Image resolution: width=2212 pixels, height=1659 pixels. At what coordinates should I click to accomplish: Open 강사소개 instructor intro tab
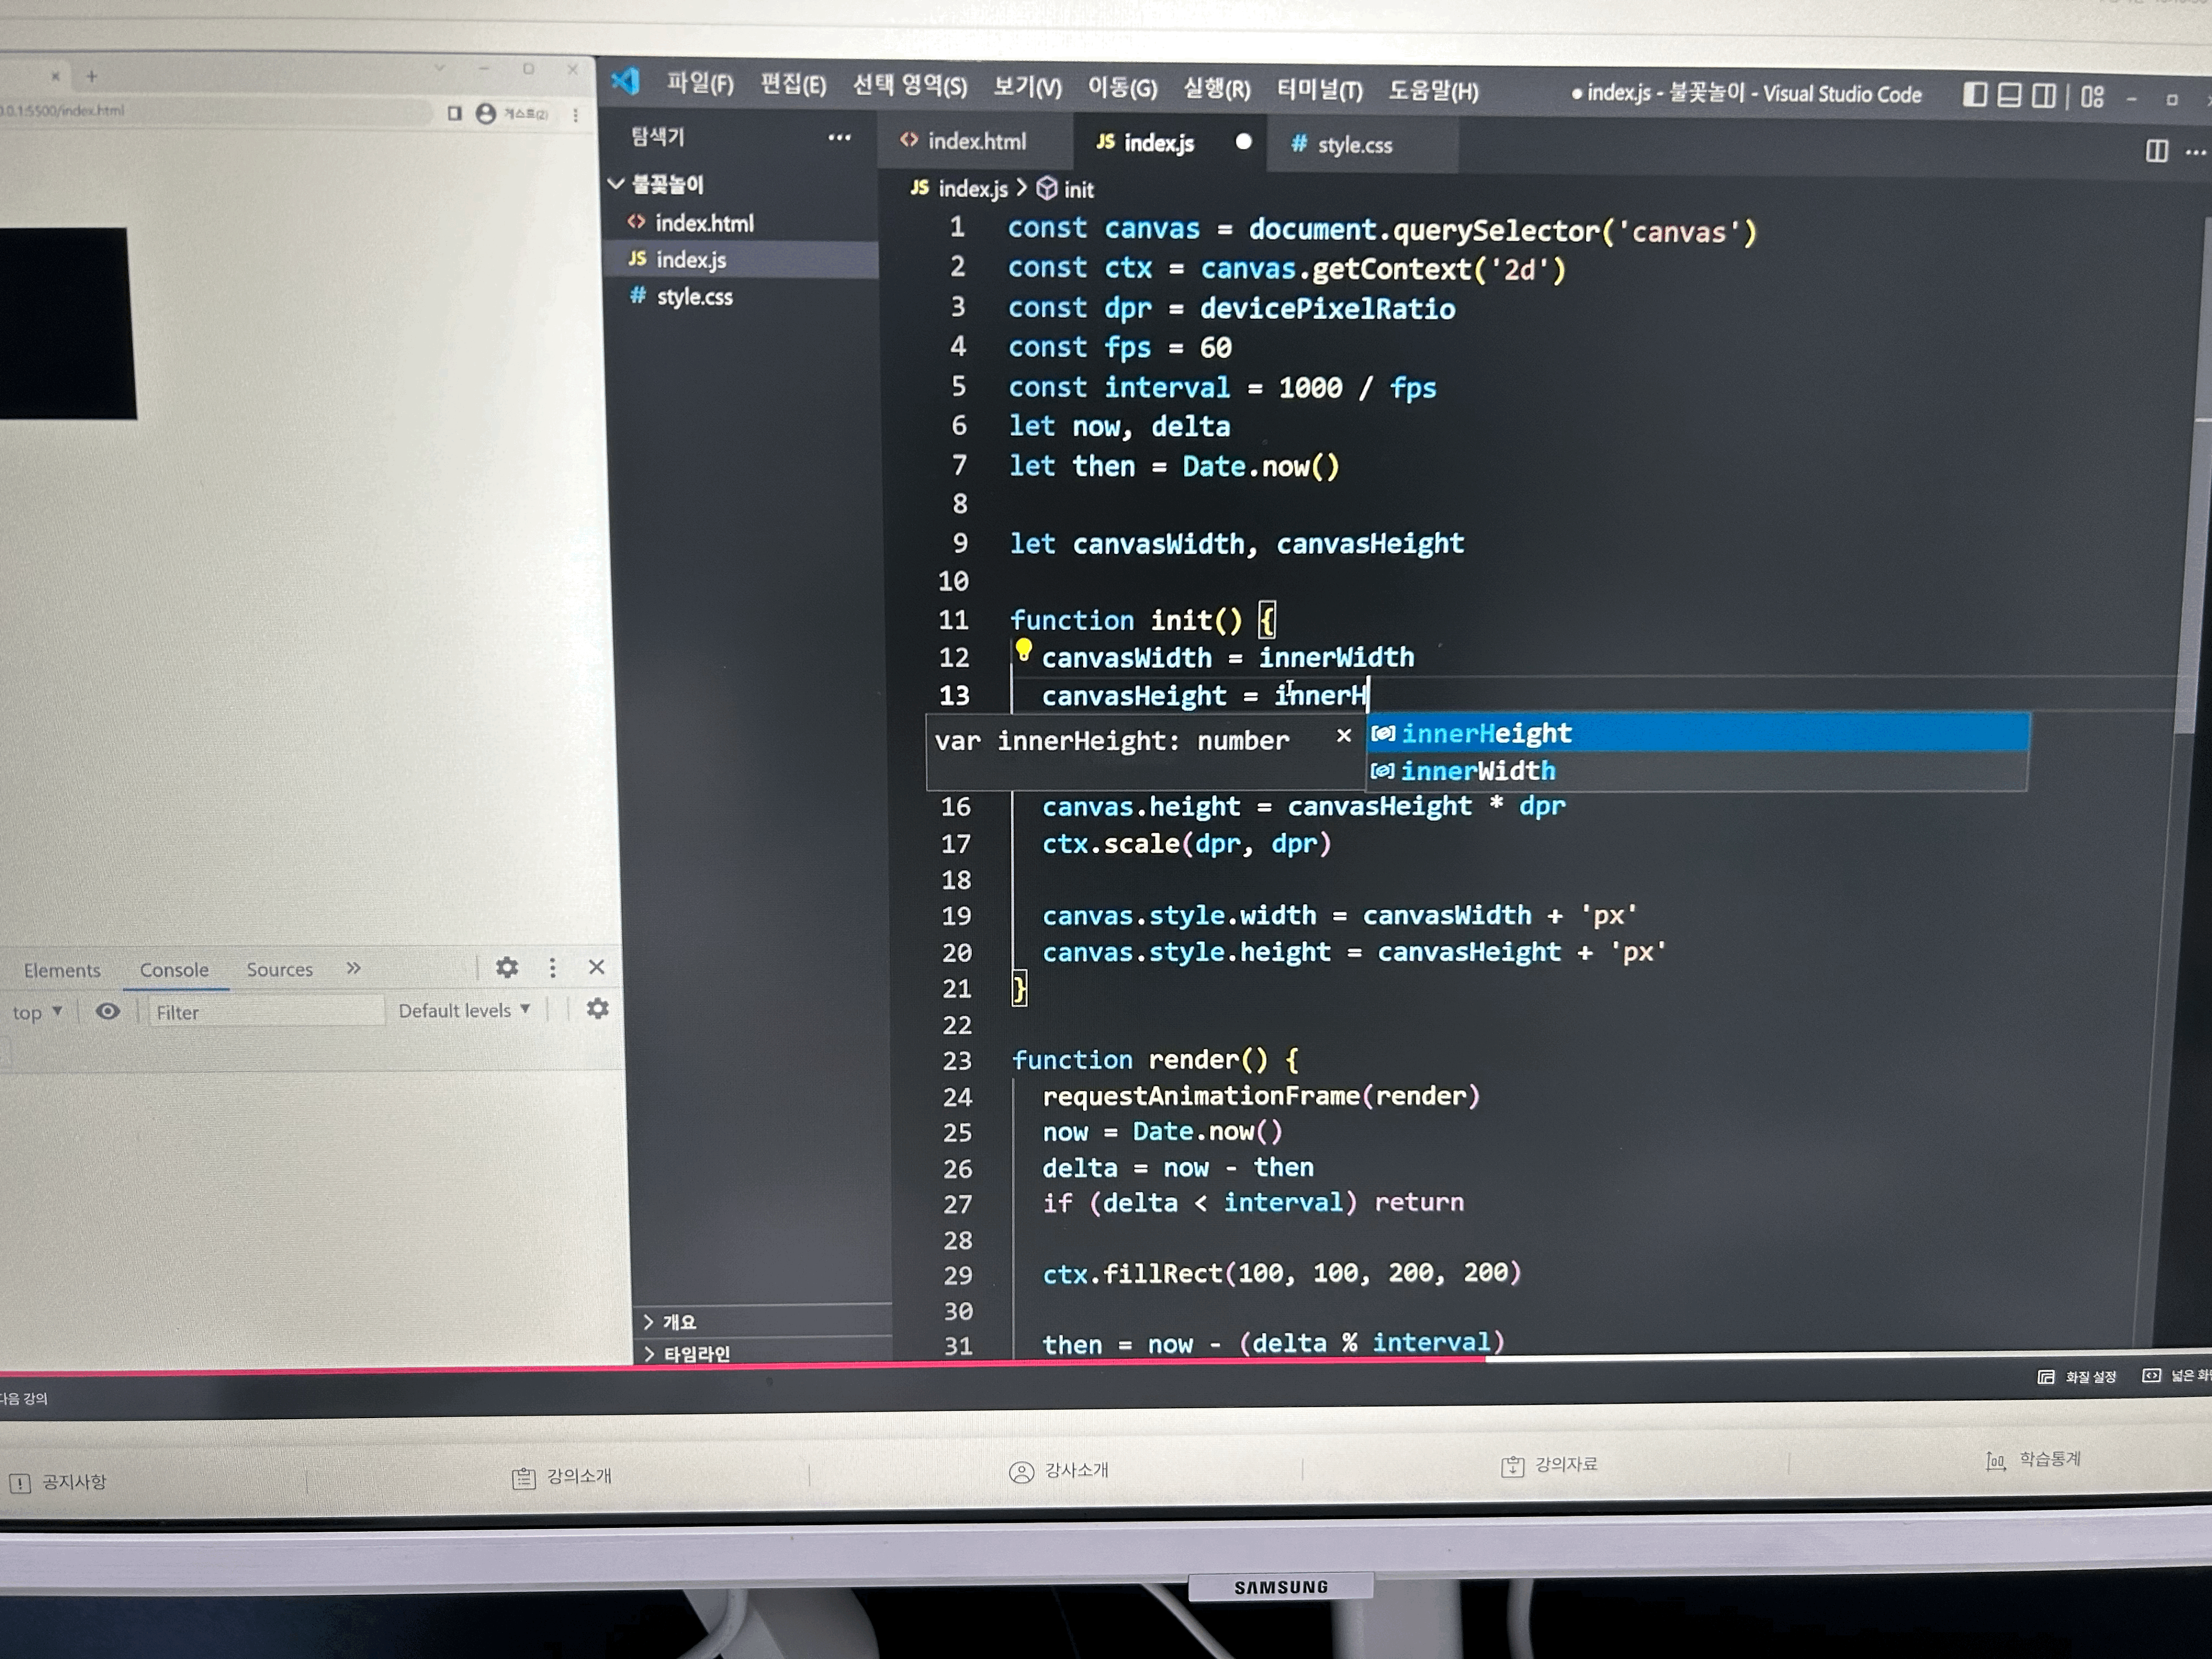1059,1471
